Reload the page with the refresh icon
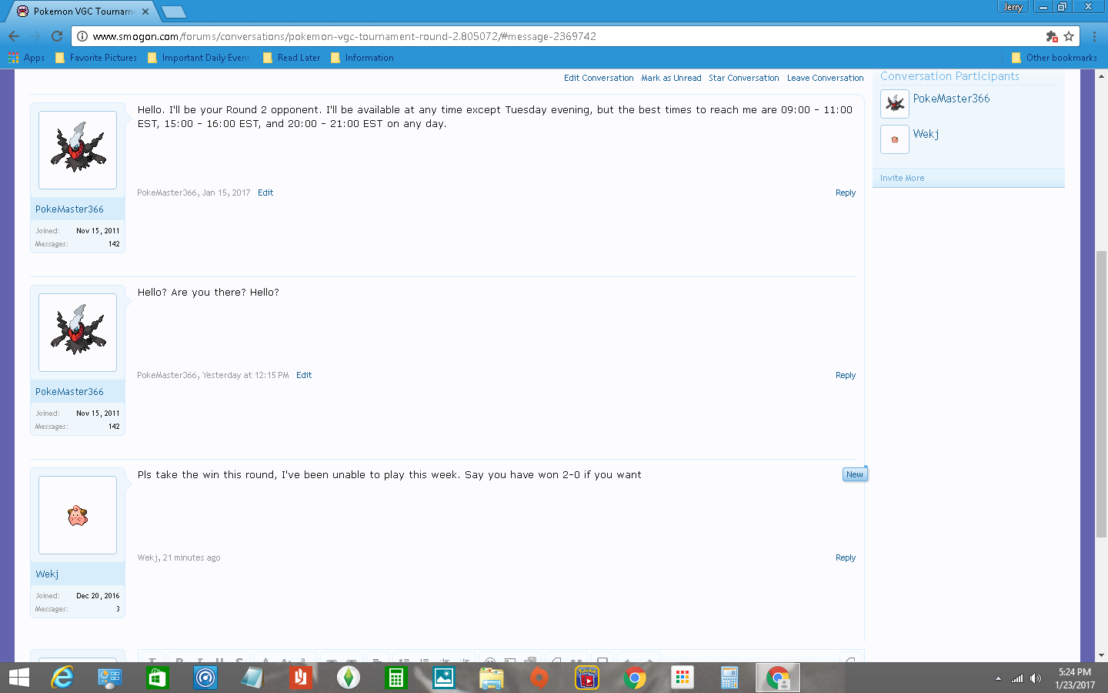The height and width of the screenshot is (693, 1108). (57, 36)
